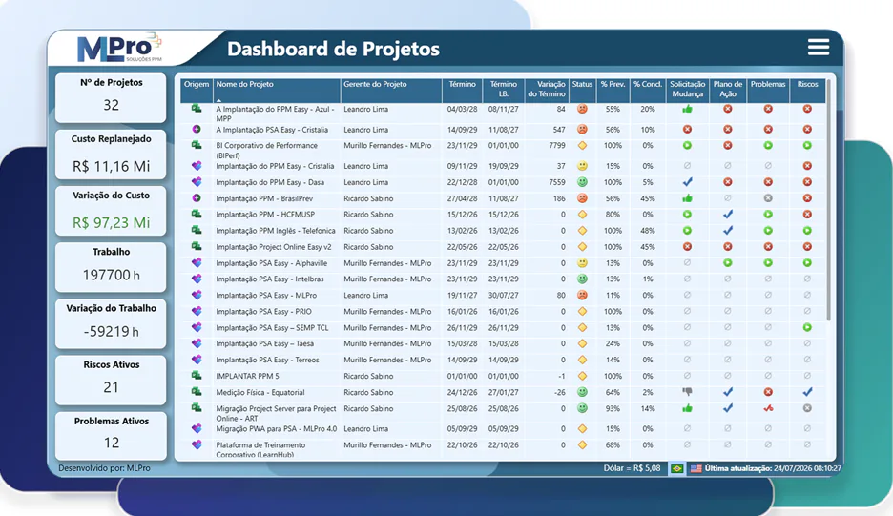The image size is (893, 516).
Task: Select project 'Implantação PSA Easy - PRIO'
Action: [263, 312]
